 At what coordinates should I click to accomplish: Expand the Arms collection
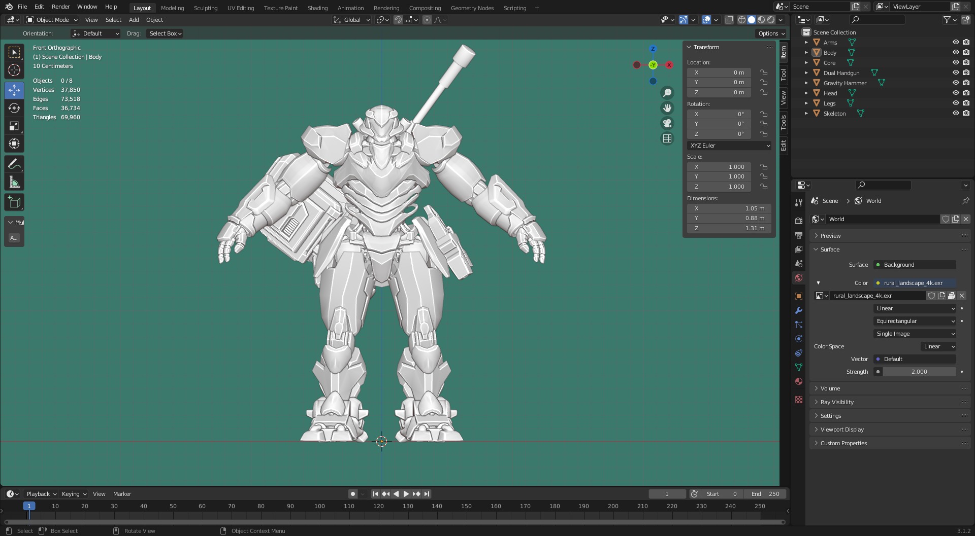point(806,43)
